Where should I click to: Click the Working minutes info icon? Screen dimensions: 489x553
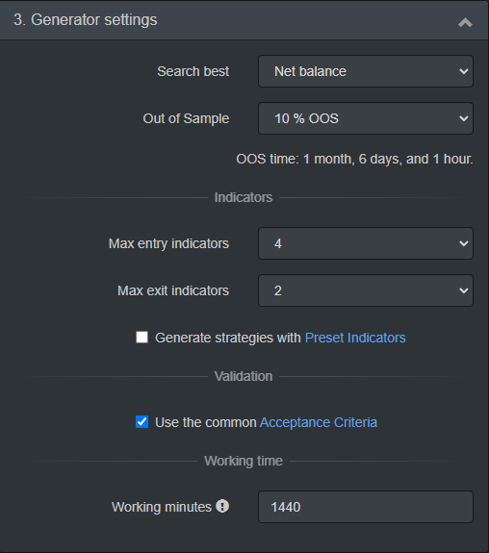222,506
